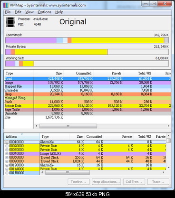Viewport: 175px width, 198px height.
Task: Click the details list scroll right arrow
Action: (163, 172)
